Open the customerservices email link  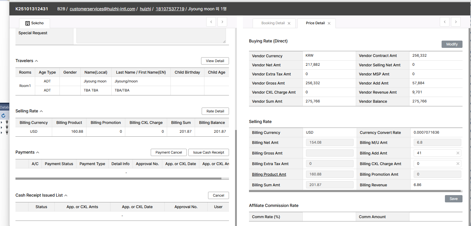pos(102,9)
